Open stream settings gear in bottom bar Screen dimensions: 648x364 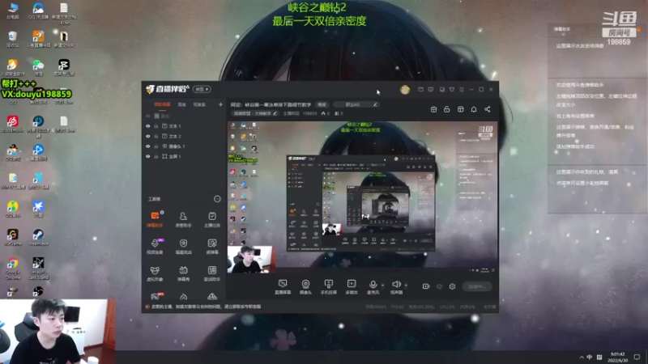coord(452,286)
